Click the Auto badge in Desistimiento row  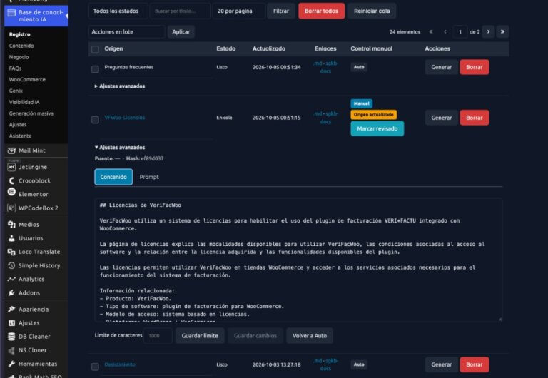click(359, 364)
